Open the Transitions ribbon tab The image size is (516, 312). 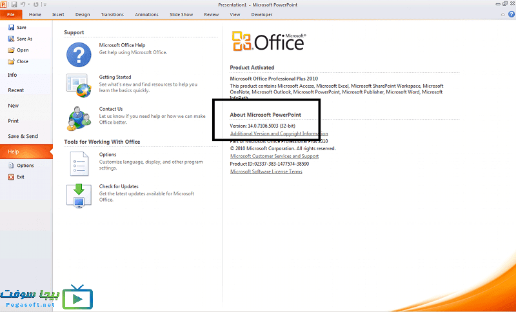tap(112, 14)
